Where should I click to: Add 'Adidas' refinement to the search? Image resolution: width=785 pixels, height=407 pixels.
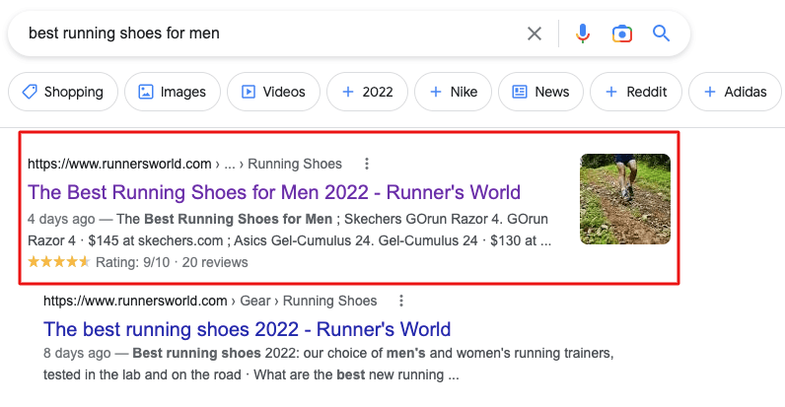point(735,92)
